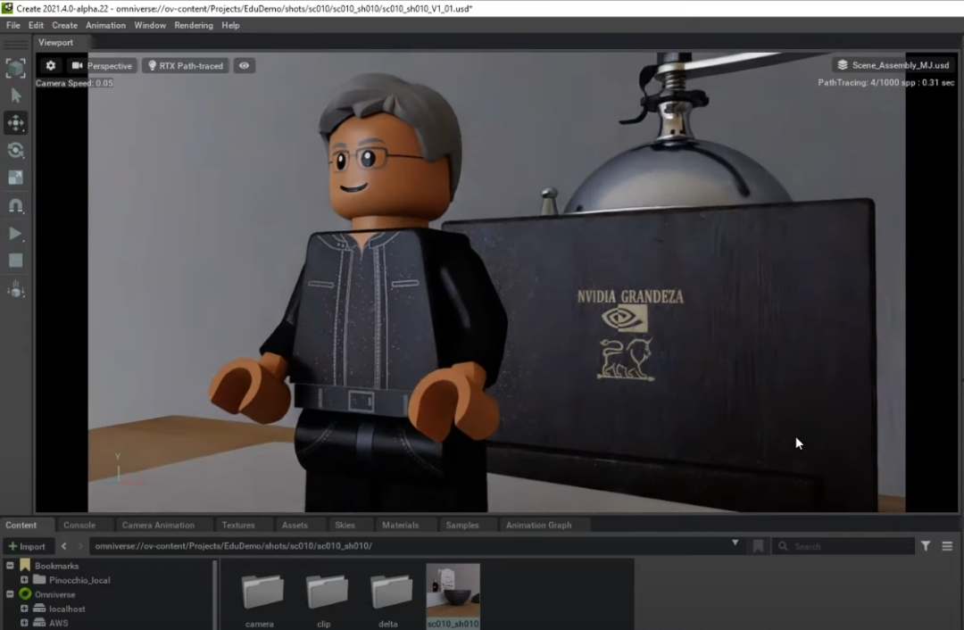Collapse the Bookmarks tree node

(x=10, y=566)
